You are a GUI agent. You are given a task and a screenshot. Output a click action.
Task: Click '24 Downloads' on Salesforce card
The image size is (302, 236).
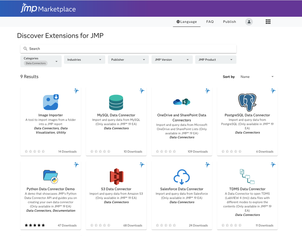pyautogui.click(x=198, y=225)
